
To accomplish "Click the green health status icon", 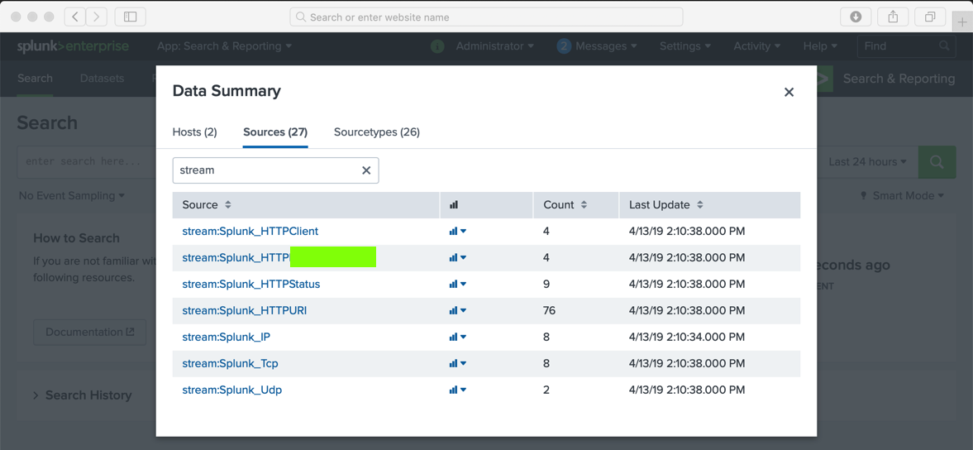I will (x=437, y=46).
